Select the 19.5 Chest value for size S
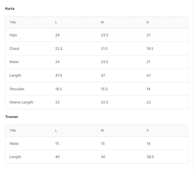The image size is (194, 170). click(150, 49)
